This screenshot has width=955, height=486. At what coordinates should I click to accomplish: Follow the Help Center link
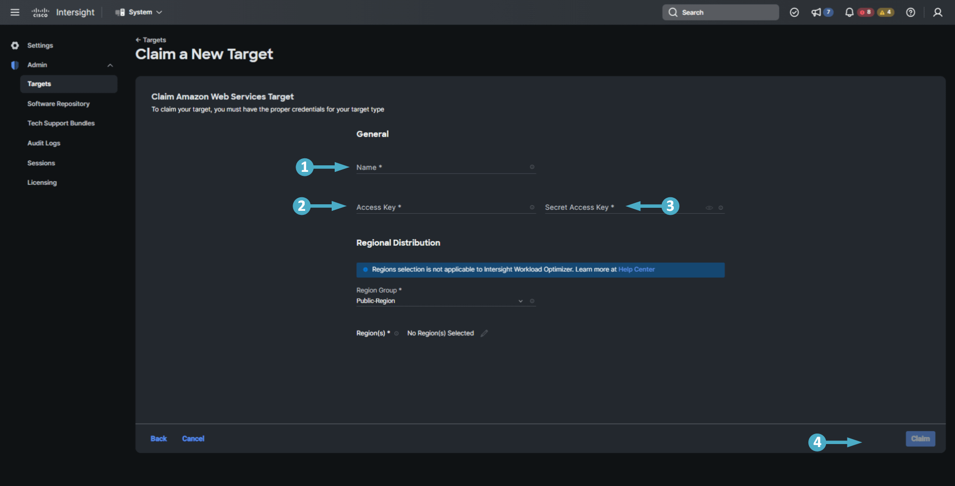pos(636,269)
